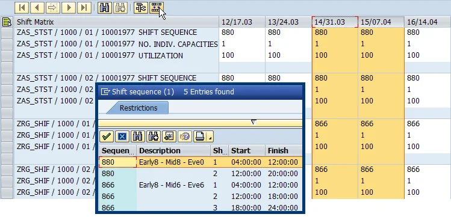Click the 20:00:00 finish time cell
Image resolution: width=451 pixels, height=217 pixels.
(x=283, y=174)
